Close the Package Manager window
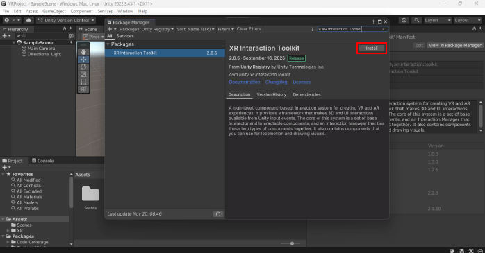 point(386,22)
